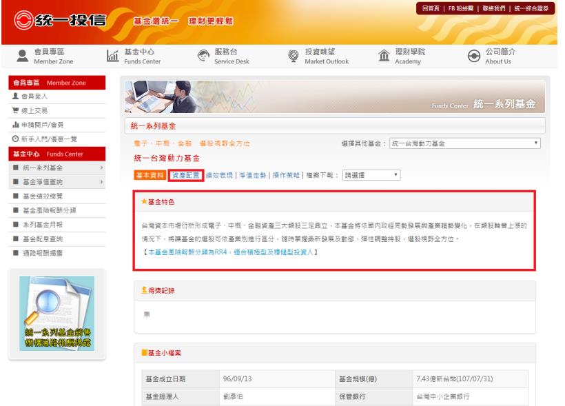This screenshot has height=406, width=565.
Task: Click the Funds Center chart icon
Action: click(113, 57)
